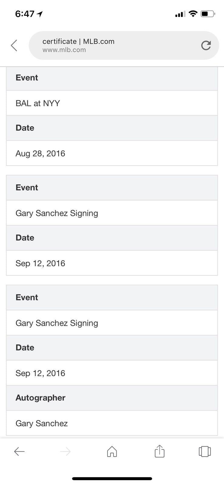Viewport: 224px width, 485px height.
Task: Tap the Gary Sanchez autographer value
Action: point(112,423)
